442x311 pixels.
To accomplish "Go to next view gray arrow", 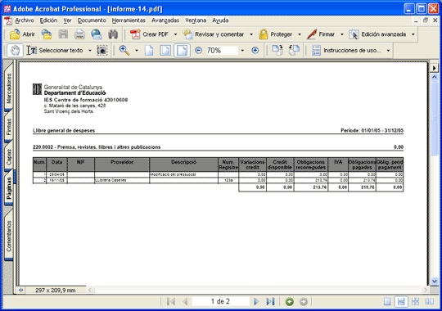I will (304, 302).
